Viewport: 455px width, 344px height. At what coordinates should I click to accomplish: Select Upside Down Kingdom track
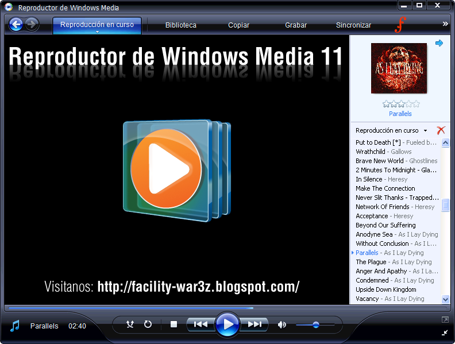click(x=386, y=289)
